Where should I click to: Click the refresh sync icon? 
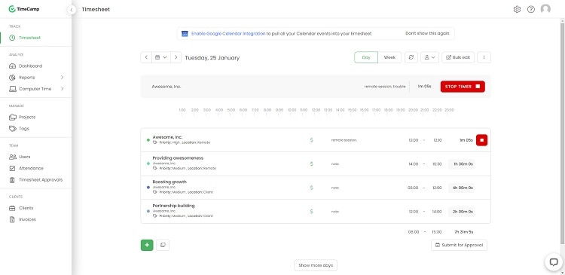click(x=411, y=57)
